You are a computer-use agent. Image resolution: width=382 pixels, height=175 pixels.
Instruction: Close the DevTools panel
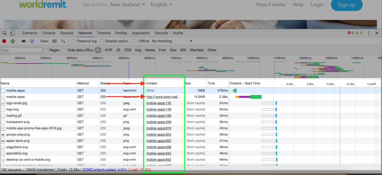click(377, 33)
